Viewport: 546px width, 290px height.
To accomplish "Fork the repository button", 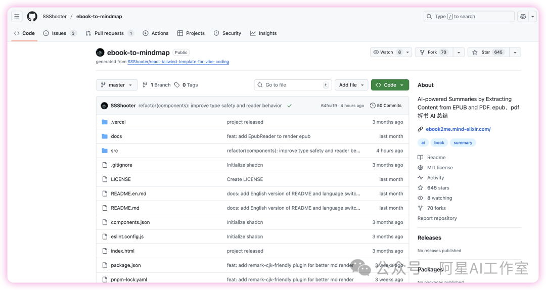I will pyautogui.click(x=434, y=52).
